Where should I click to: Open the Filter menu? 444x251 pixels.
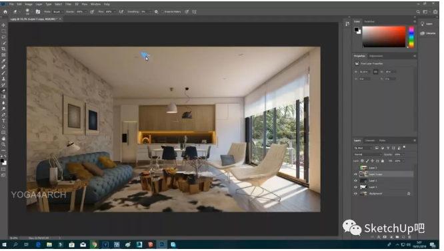(69, 4)
